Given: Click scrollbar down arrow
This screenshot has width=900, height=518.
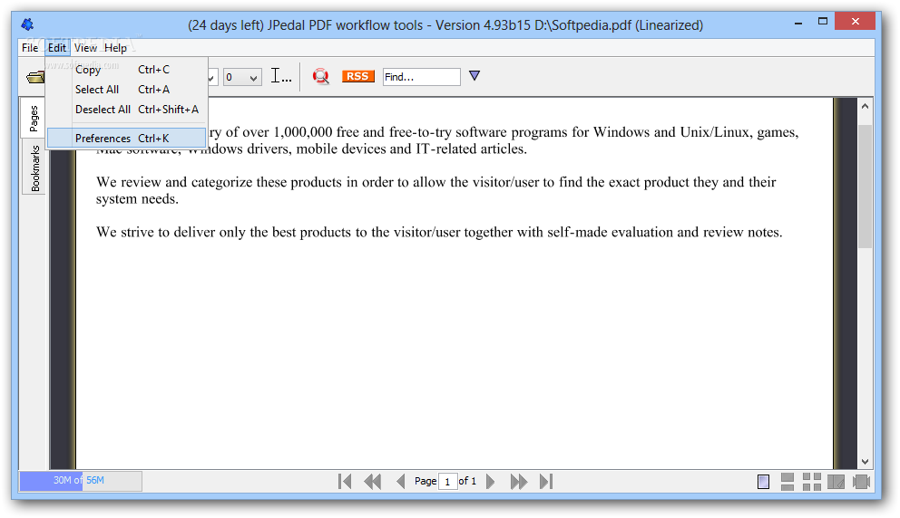Looking at the screenshot, I should pos(865,462).
